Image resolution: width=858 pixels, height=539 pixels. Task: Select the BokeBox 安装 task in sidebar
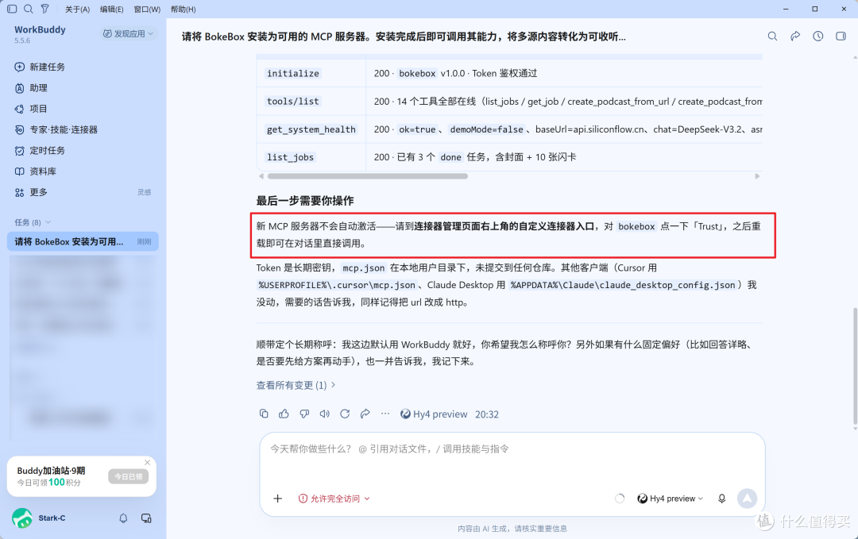pyautogui.click(x=83, y=241)
